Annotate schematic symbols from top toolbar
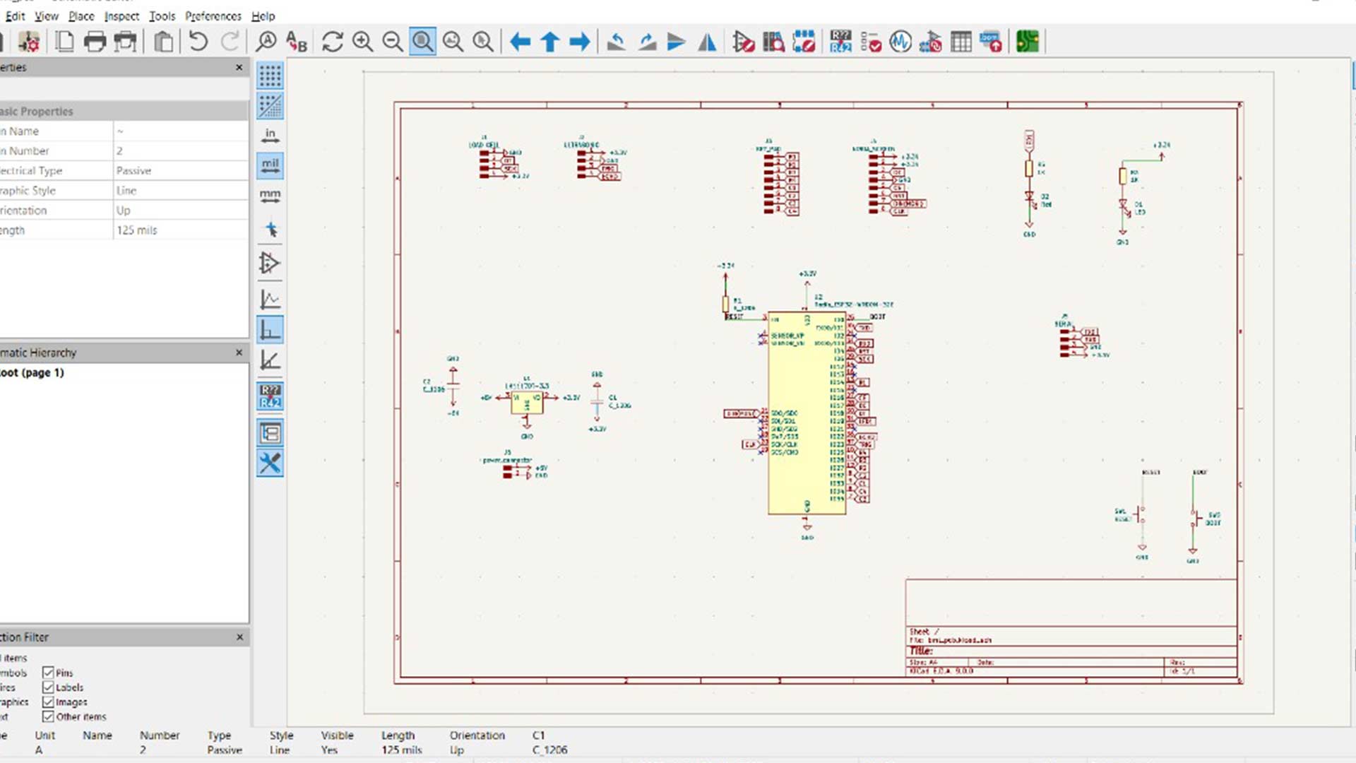The image size is (1356, 763). tap(840, 42)
